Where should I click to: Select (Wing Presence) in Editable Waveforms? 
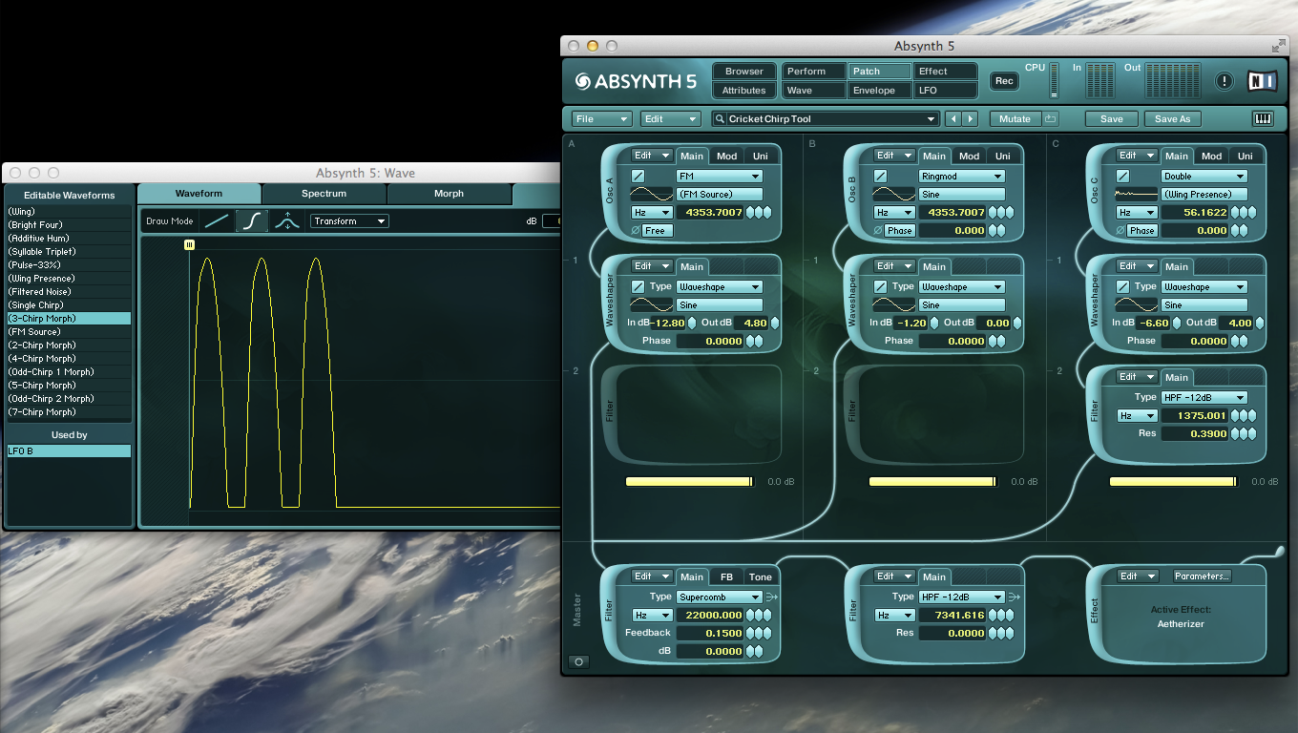pos(69,279)
